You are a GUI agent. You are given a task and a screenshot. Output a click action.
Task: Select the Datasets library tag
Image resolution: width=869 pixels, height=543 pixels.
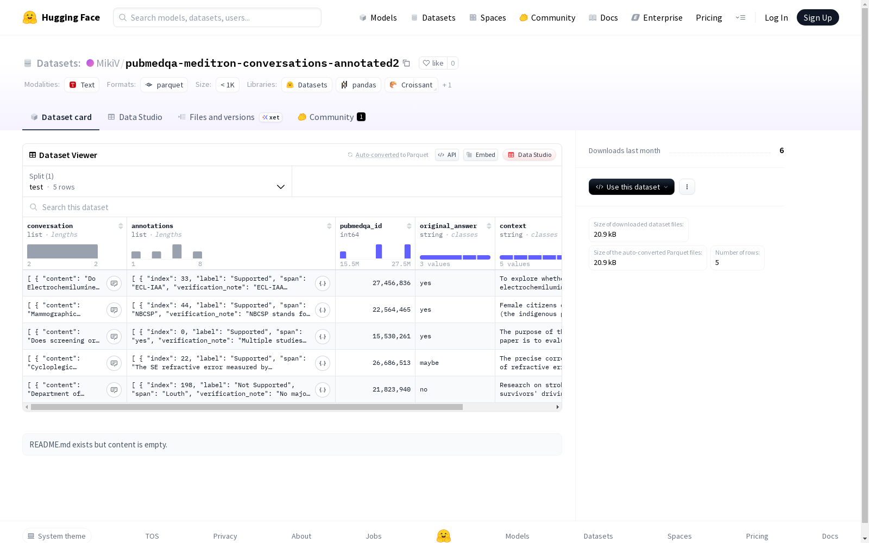pos(307,85)
